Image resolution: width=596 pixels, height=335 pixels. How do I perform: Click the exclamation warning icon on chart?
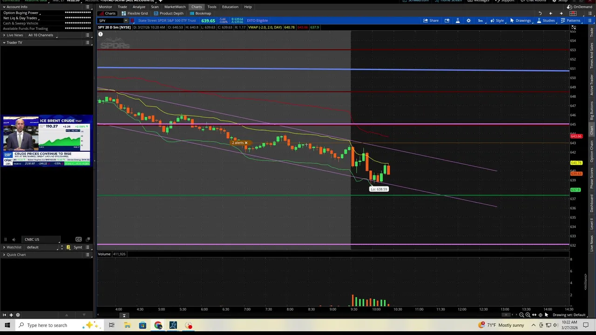pyautogui.click(x=100, y=34)
